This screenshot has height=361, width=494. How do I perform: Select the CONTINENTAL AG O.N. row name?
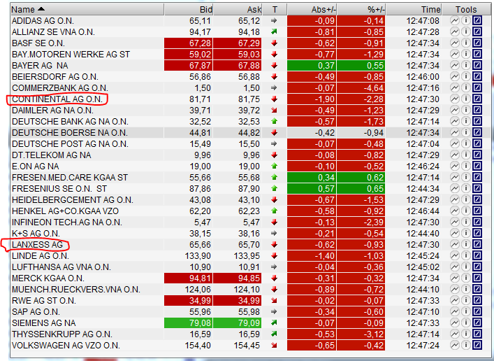(57, 99)
